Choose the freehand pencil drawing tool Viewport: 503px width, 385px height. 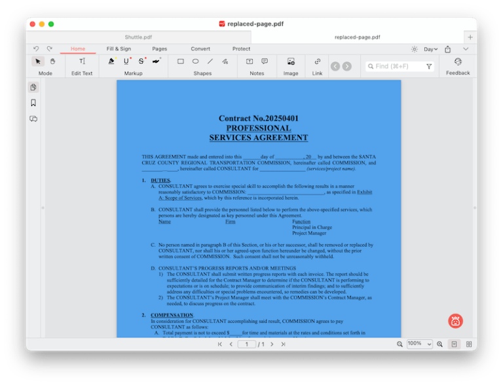(x=225, y=62)
